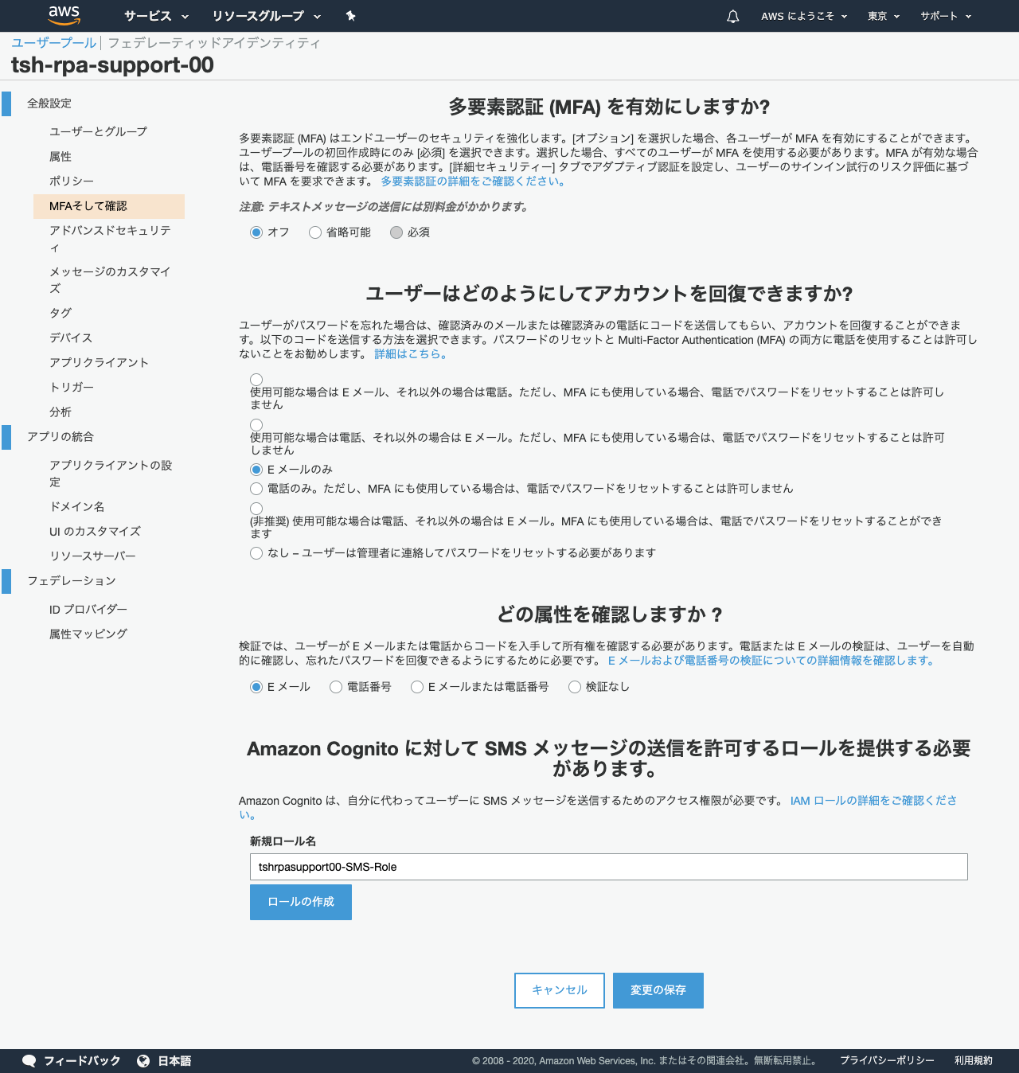Select phone-first then email recovery radio

point(256,425)
